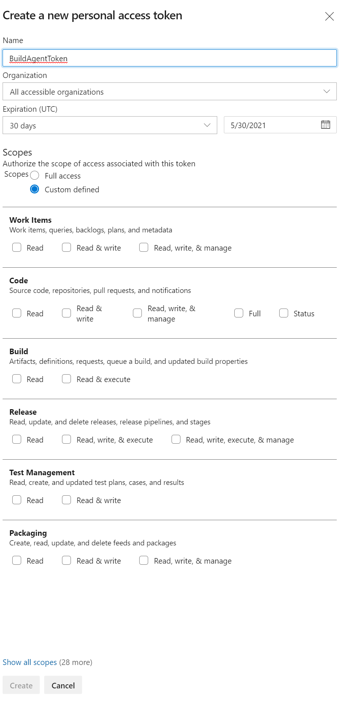The image size is (339, 701).
Task: Enable Status scope under Code
Action: pyautogui.click(x=284, y=313)
